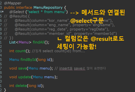Screen dimensions: 135x92
Task: Click the Menu menu parameter of update
Action: (43, 77)
